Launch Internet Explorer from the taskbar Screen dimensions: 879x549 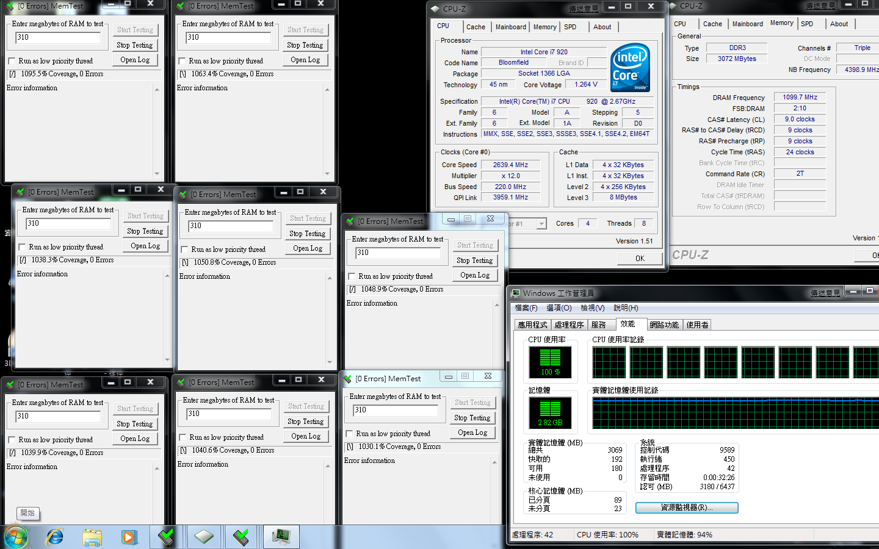tap(55, 537)
